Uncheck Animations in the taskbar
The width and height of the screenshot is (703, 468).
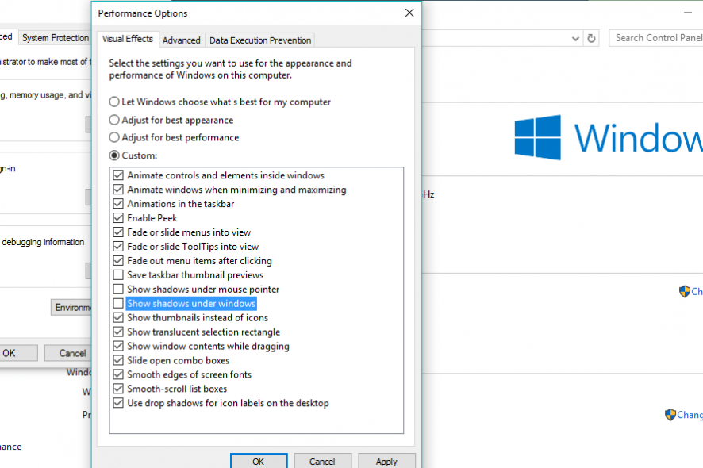coord(118,204)
